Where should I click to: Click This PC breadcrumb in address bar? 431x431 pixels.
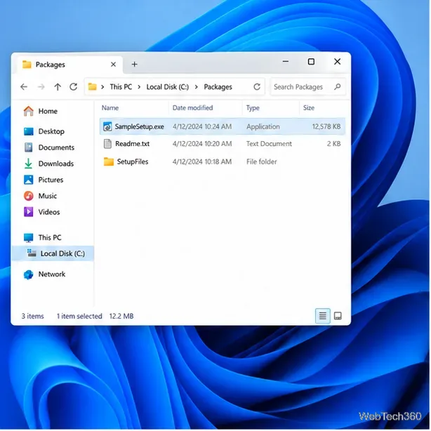point(121,87)
